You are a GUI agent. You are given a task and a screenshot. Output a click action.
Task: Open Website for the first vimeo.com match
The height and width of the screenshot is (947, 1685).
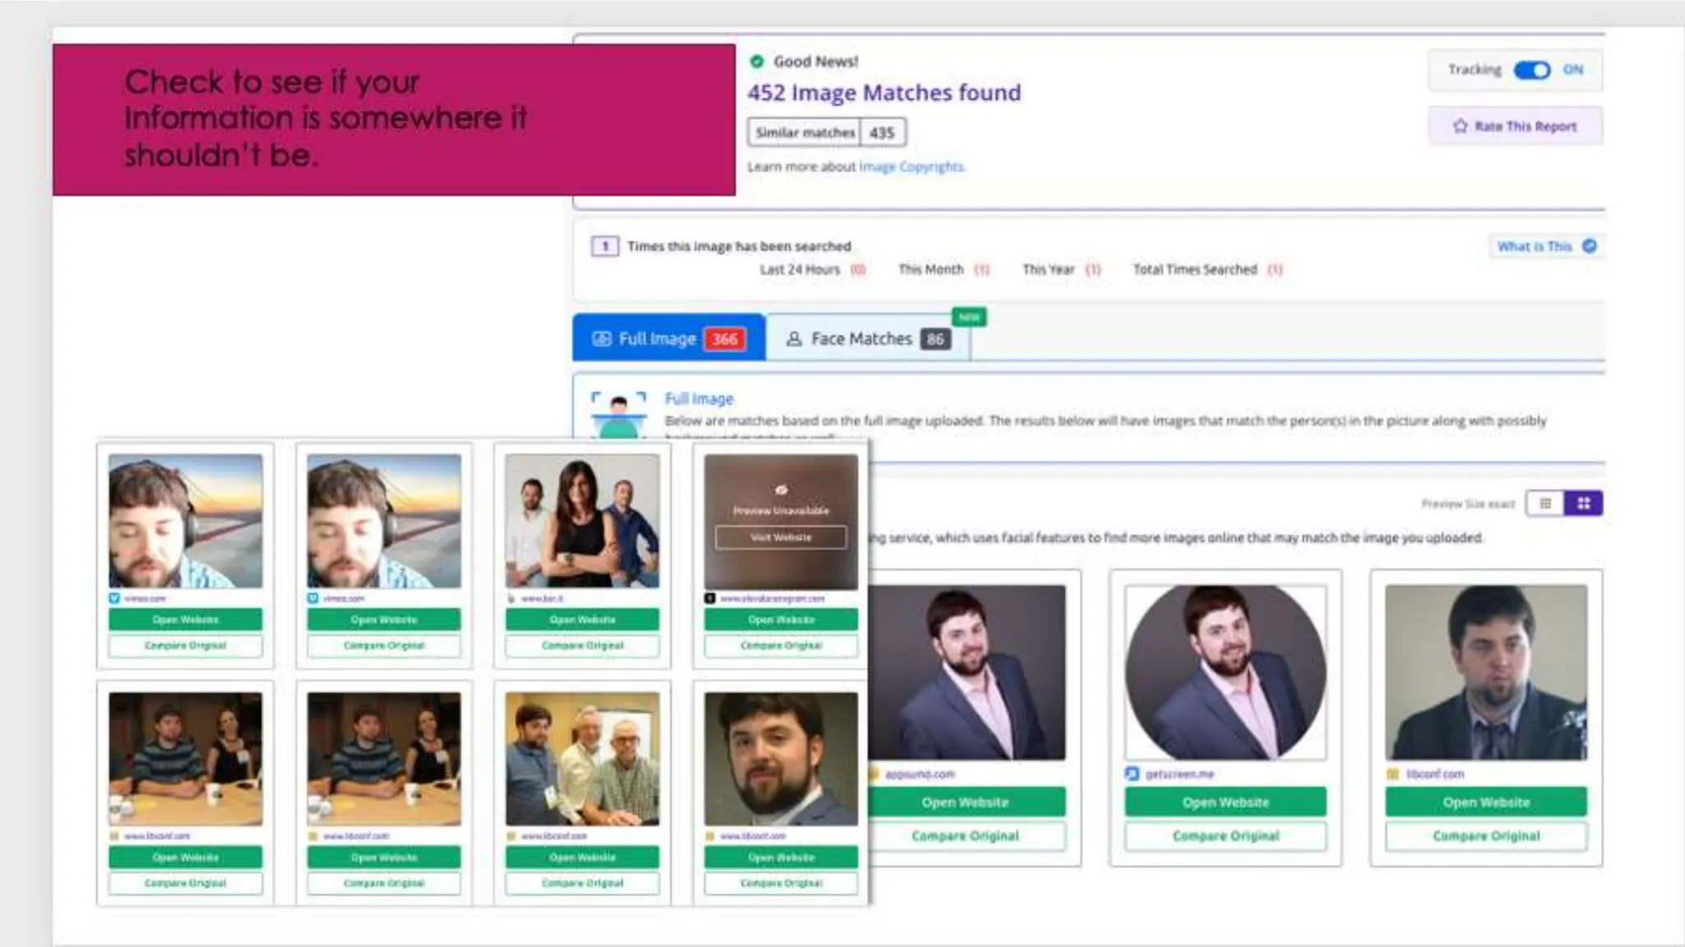185,620
